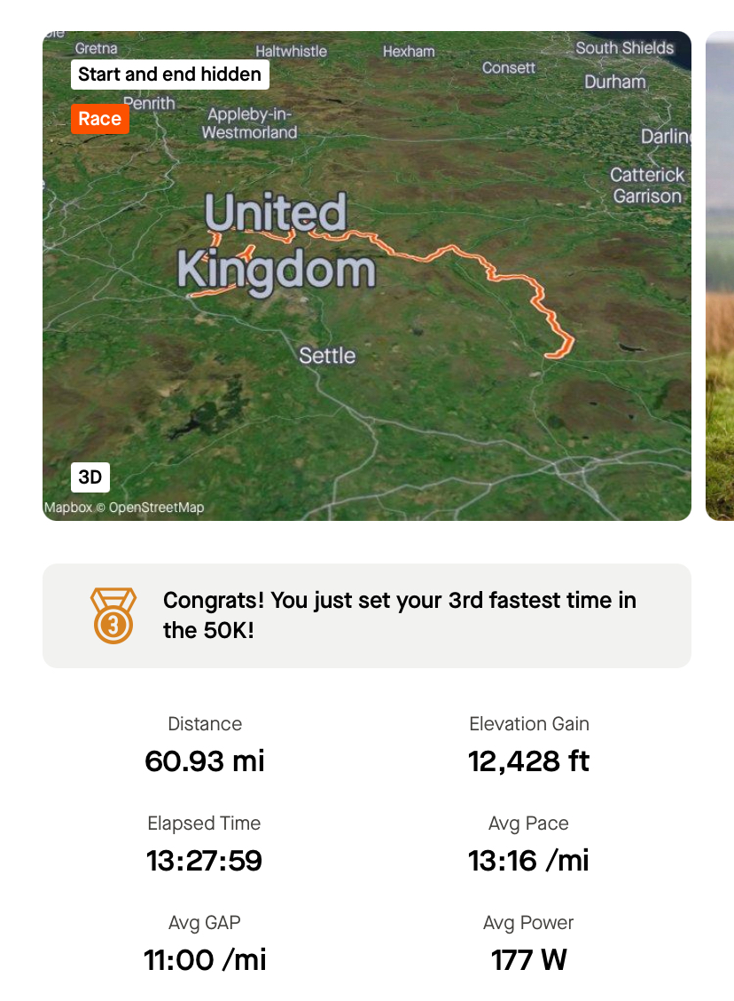Click the 13:27:59 Elapsed Time value
Viewport: 734px width, 1001px height.
pyautogui.click(x=205, y=861)
